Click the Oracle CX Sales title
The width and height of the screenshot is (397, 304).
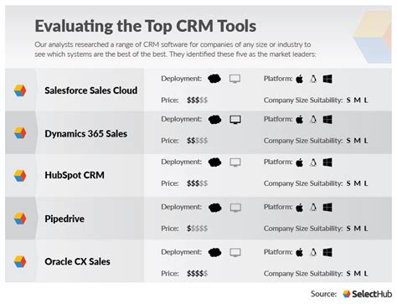77,261
